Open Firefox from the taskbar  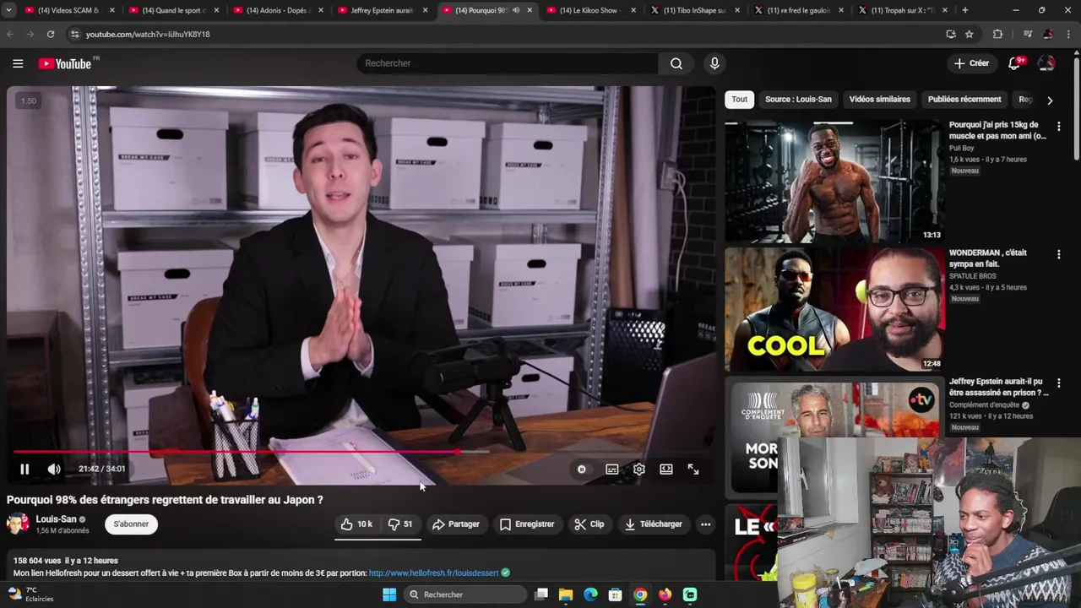665,594
